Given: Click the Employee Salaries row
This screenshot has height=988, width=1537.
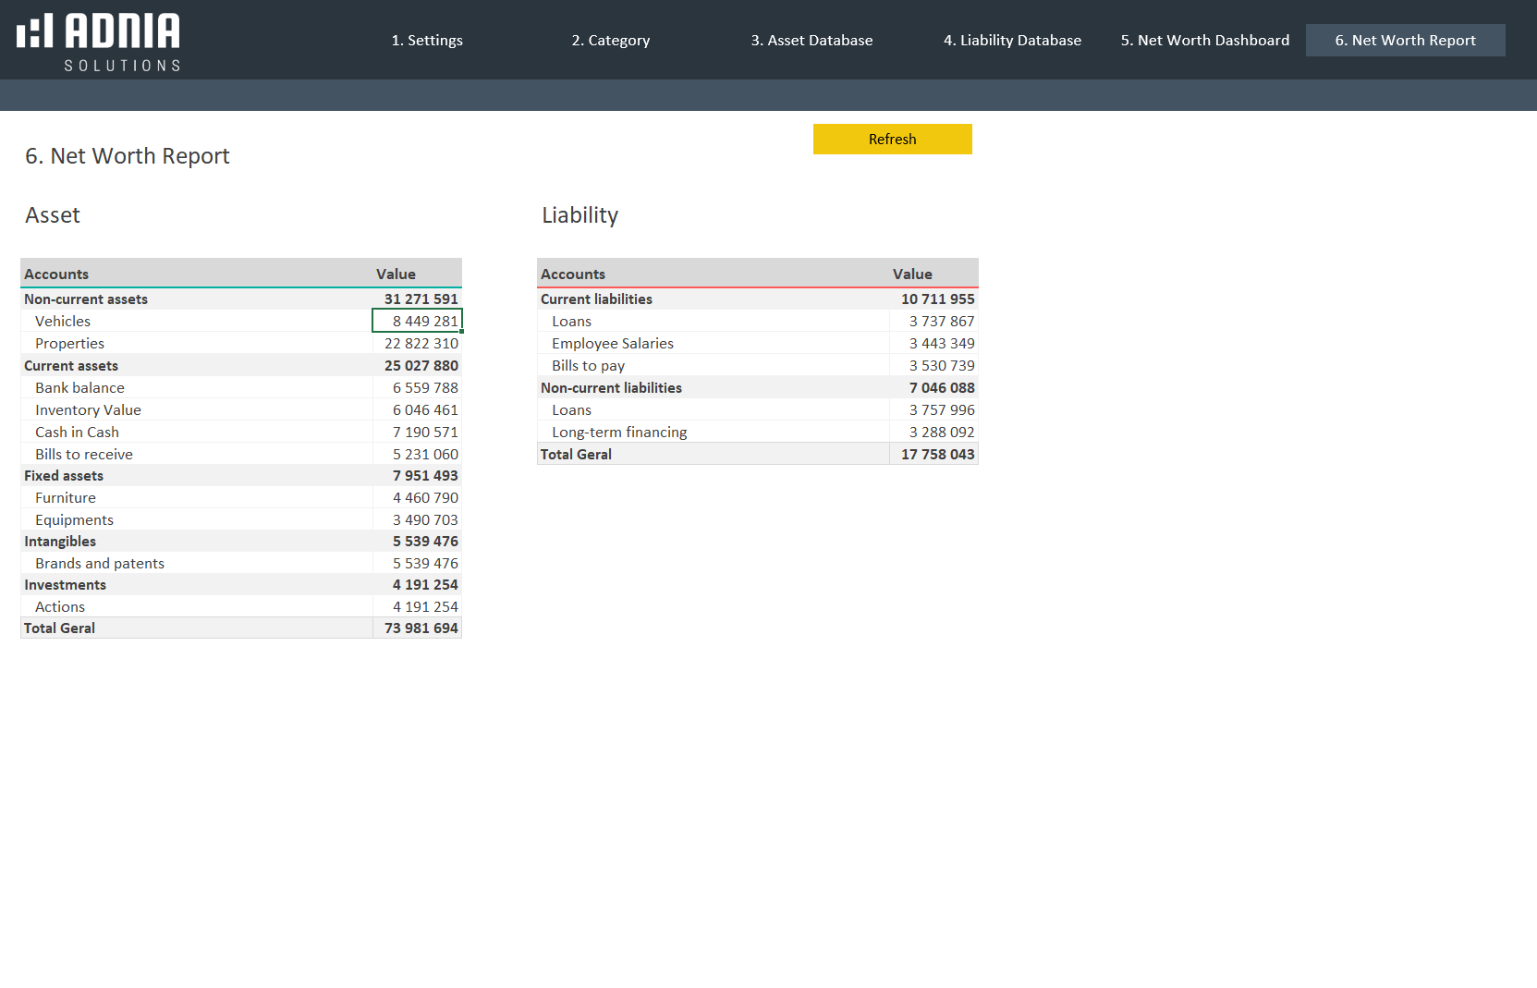Looking at the screenshot, I should (613, 344).
